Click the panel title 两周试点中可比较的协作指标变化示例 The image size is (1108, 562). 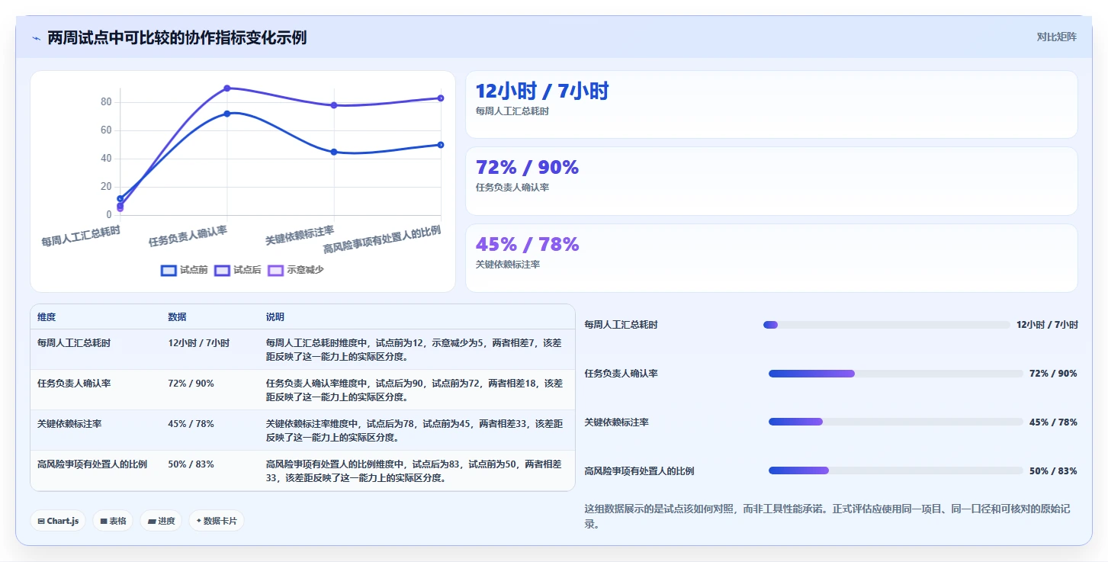(x=177, y=37)
